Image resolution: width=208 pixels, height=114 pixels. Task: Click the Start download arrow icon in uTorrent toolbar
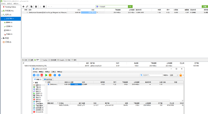[40, 7]
